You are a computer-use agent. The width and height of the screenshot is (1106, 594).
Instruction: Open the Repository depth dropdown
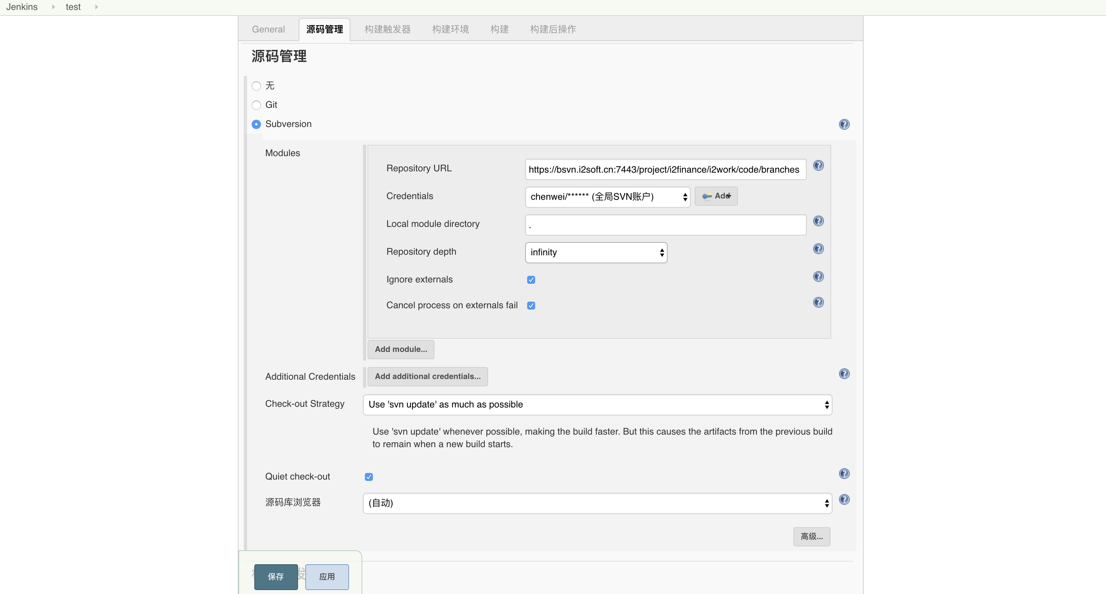coord(596,253)
